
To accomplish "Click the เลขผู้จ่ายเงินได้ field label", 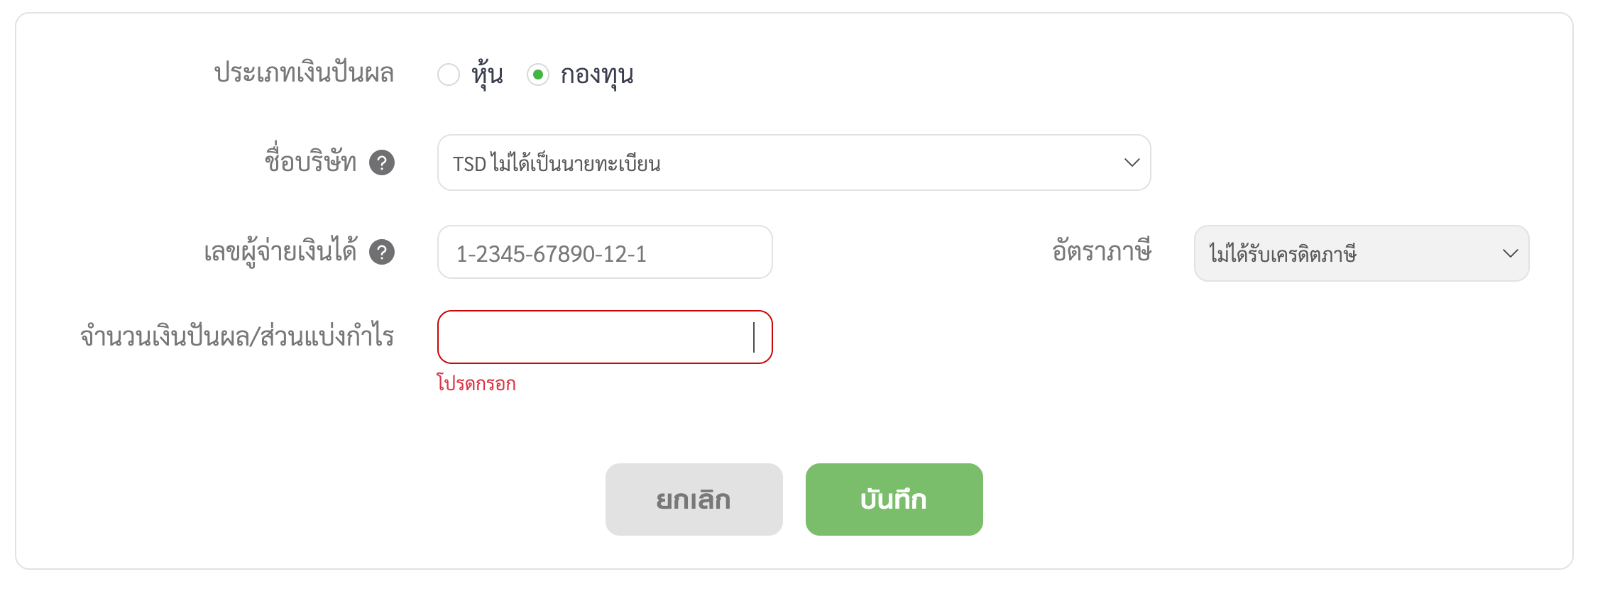I will 280,252.
